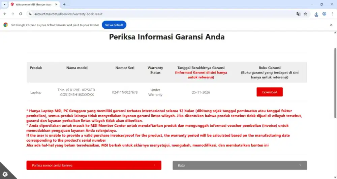Expand the tab search dropdown arrow
The height and width of the screenshot is (179, 337).
(4, 4)
